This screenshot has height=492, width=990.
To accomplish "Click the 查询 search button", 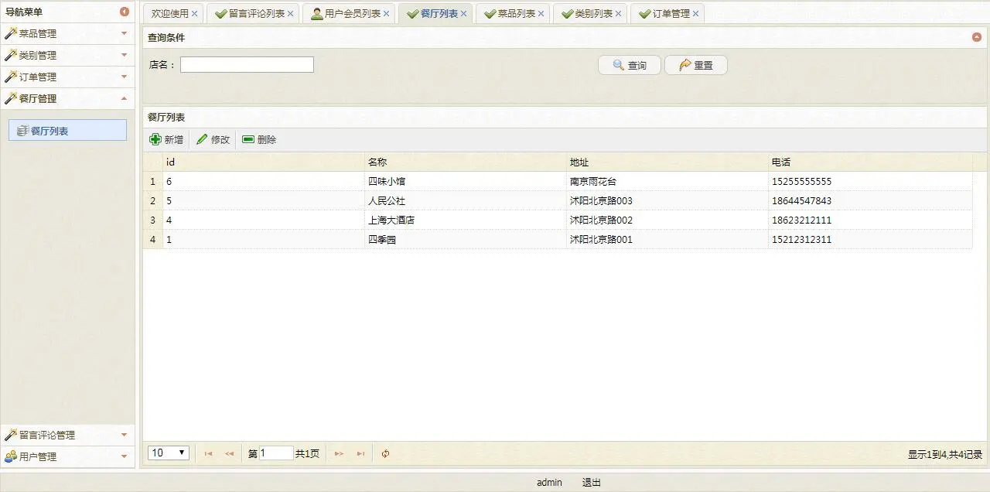I will pos(630,65).
